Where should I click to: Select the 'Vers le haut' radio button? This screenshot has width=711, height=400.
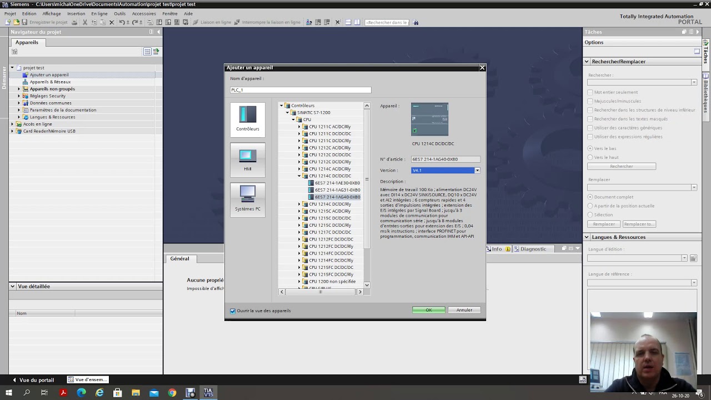point(590,157)
